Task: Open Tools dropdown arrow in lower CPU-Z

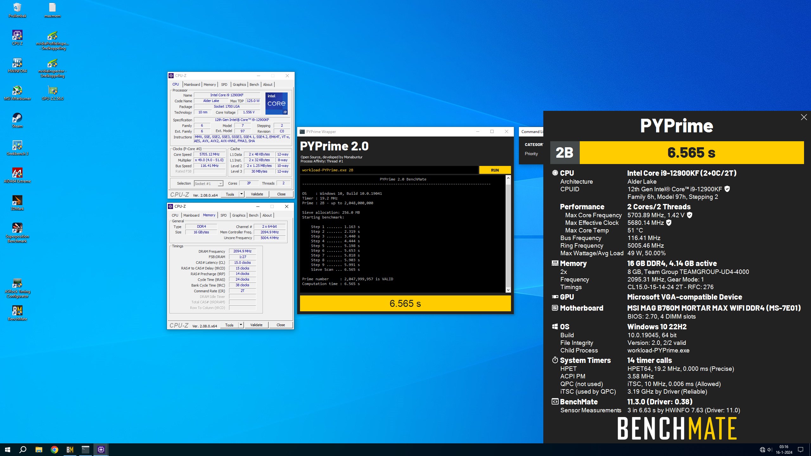Action: (x=241, y=325)
